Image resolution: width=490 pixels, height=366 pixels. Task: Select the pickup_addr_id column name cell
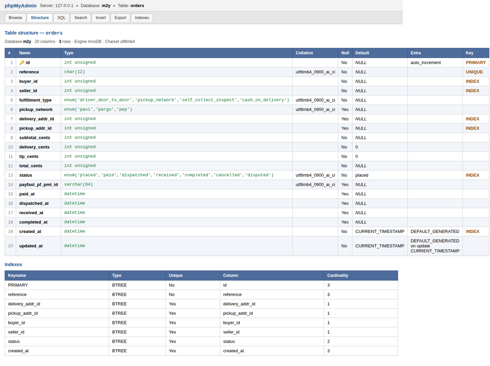pos(38,128)
